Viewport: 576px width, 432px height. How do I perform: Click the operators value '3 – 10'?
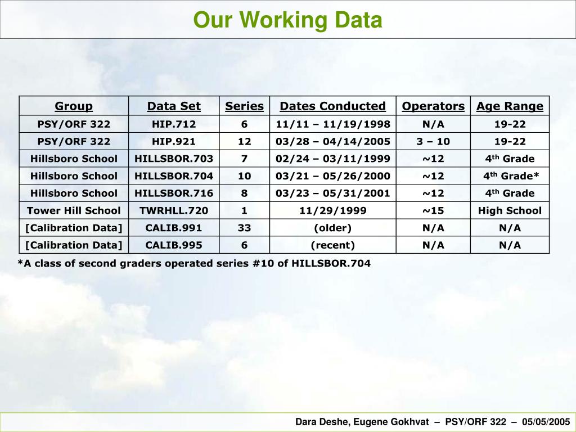[433, 141]
